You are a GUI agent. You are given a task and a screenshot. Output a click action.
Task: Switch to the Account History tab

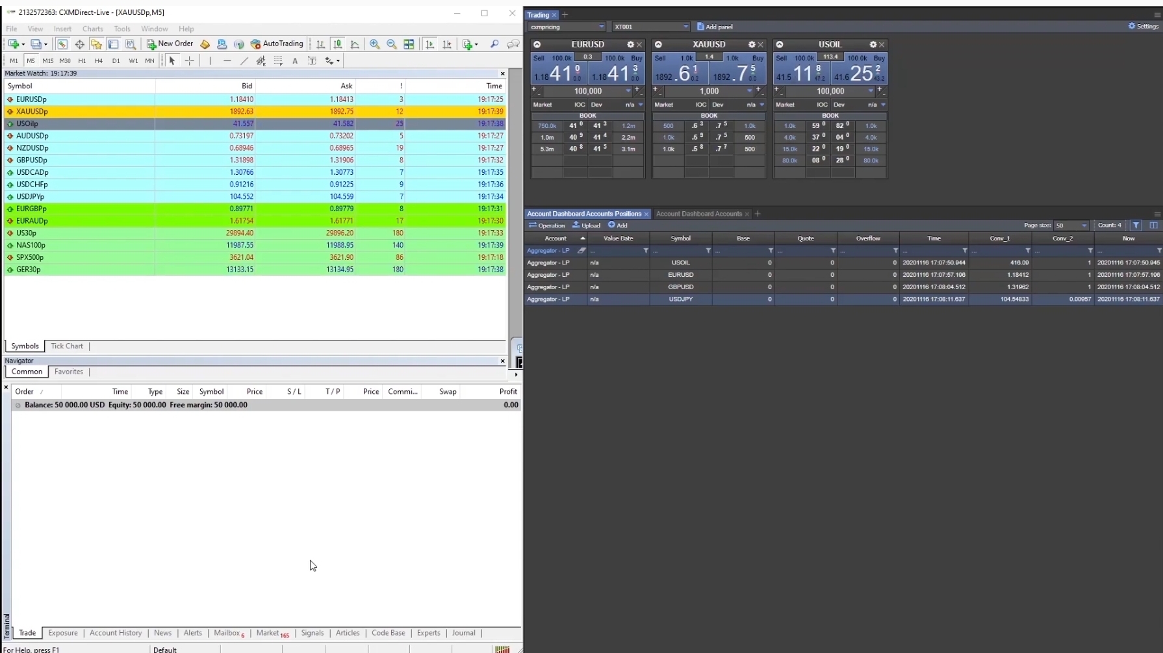pyautogui.click(x=116, y=633)
